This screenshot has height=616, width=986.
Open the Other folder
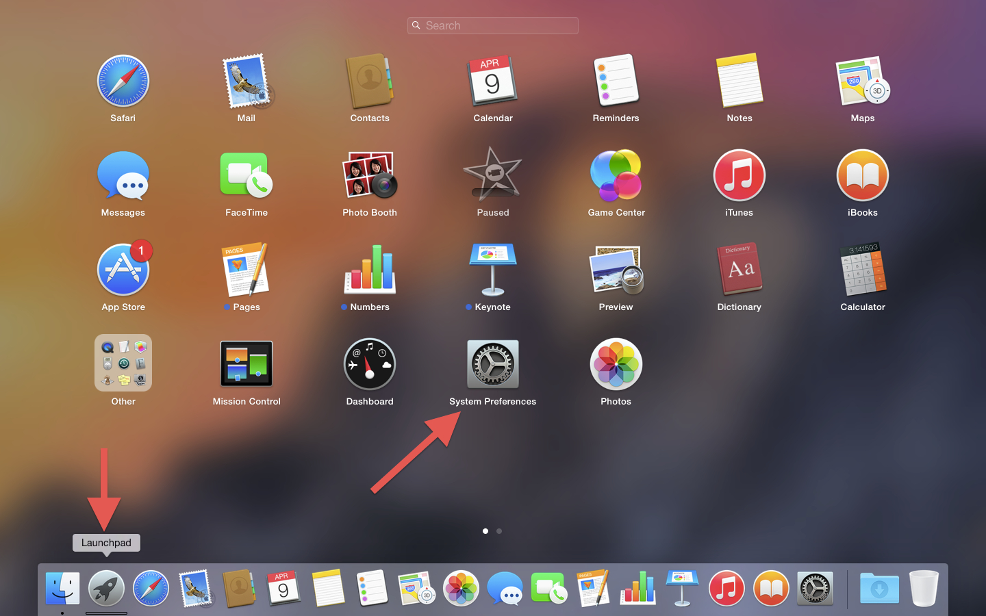point(123,363)
